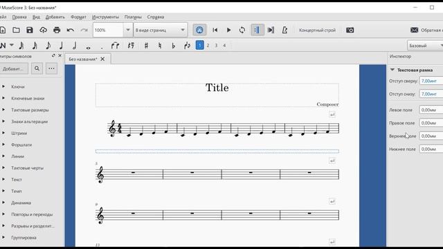Toggle MIDI input button
This screenshot has width=443, height=249.
[x=199, y=30]
